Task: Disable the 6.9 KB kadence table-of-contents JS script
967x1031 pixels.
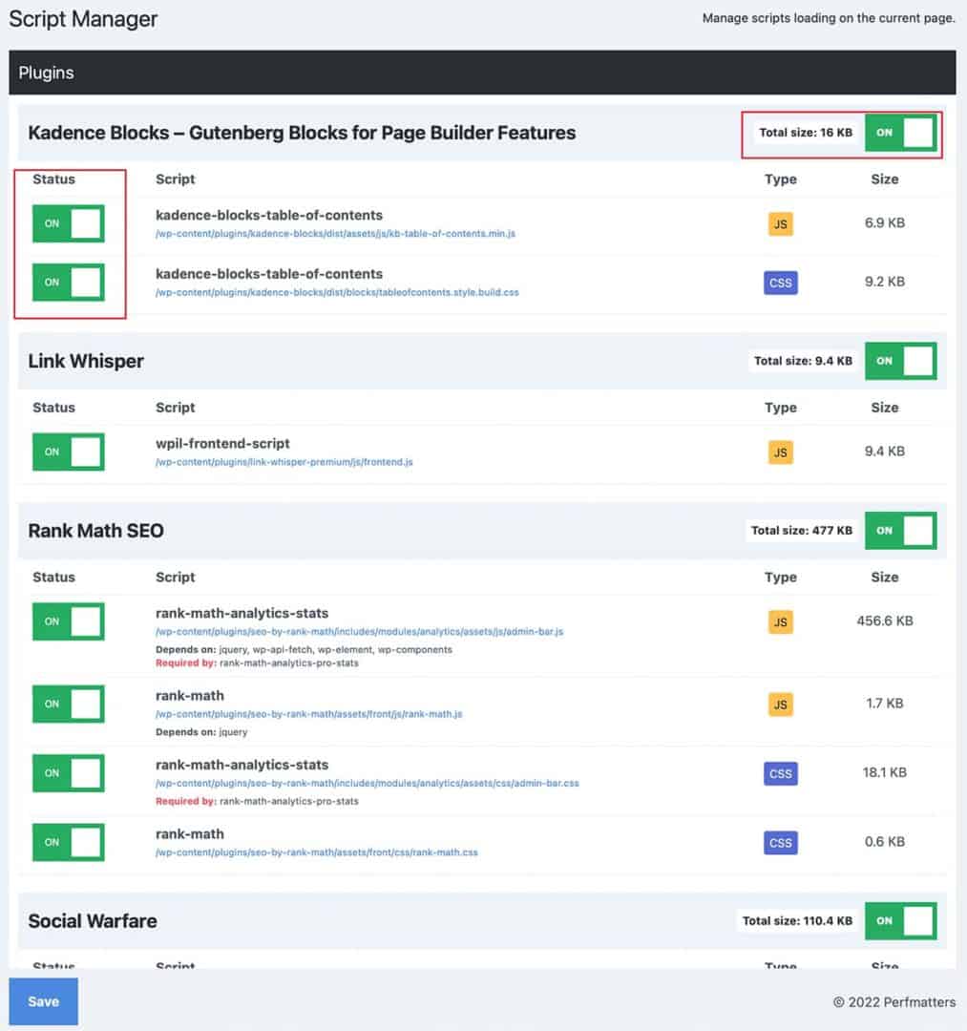Action: pos(69,223)
